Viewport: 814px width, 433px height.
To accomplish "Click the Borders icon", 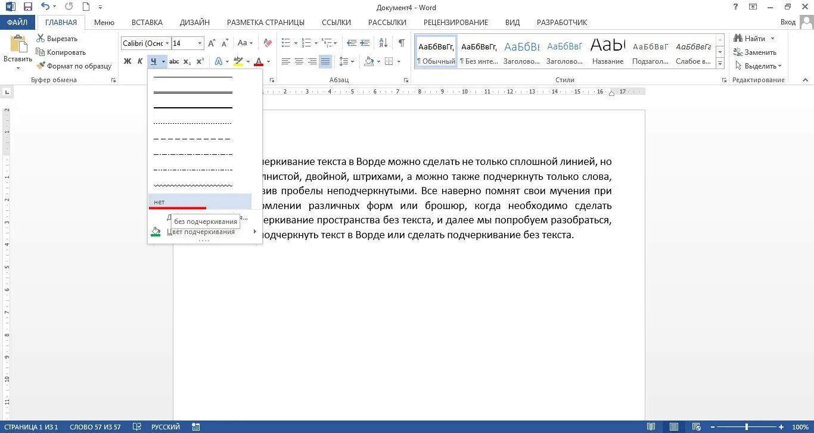I will pyautogui.click(x=389, y=61).
